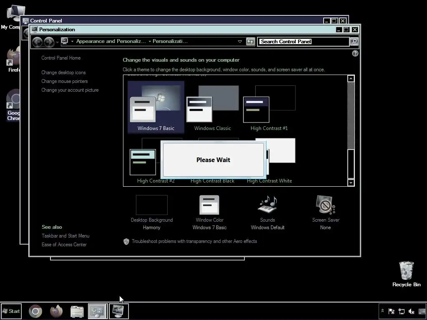
Task: Open Change mouse pointers link
Action: click(x=65, y=81)
